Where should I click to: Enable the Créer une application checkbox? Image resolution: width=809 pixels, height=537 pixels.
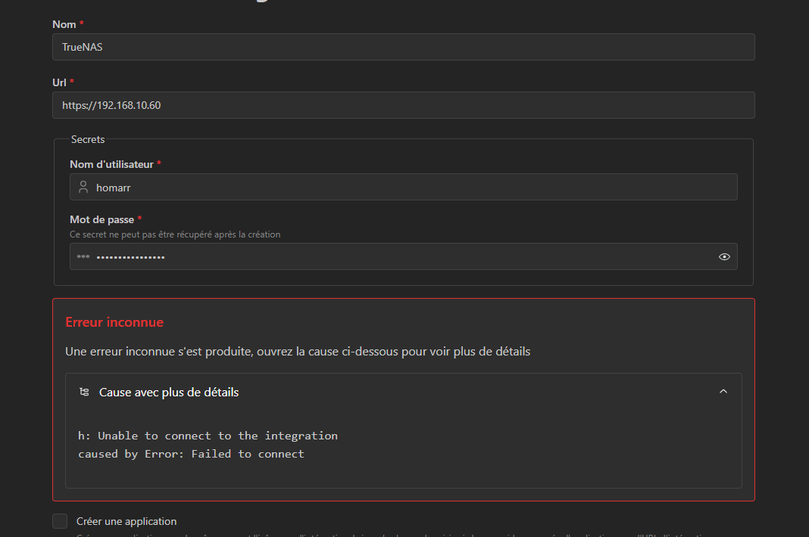click(60, 521)
